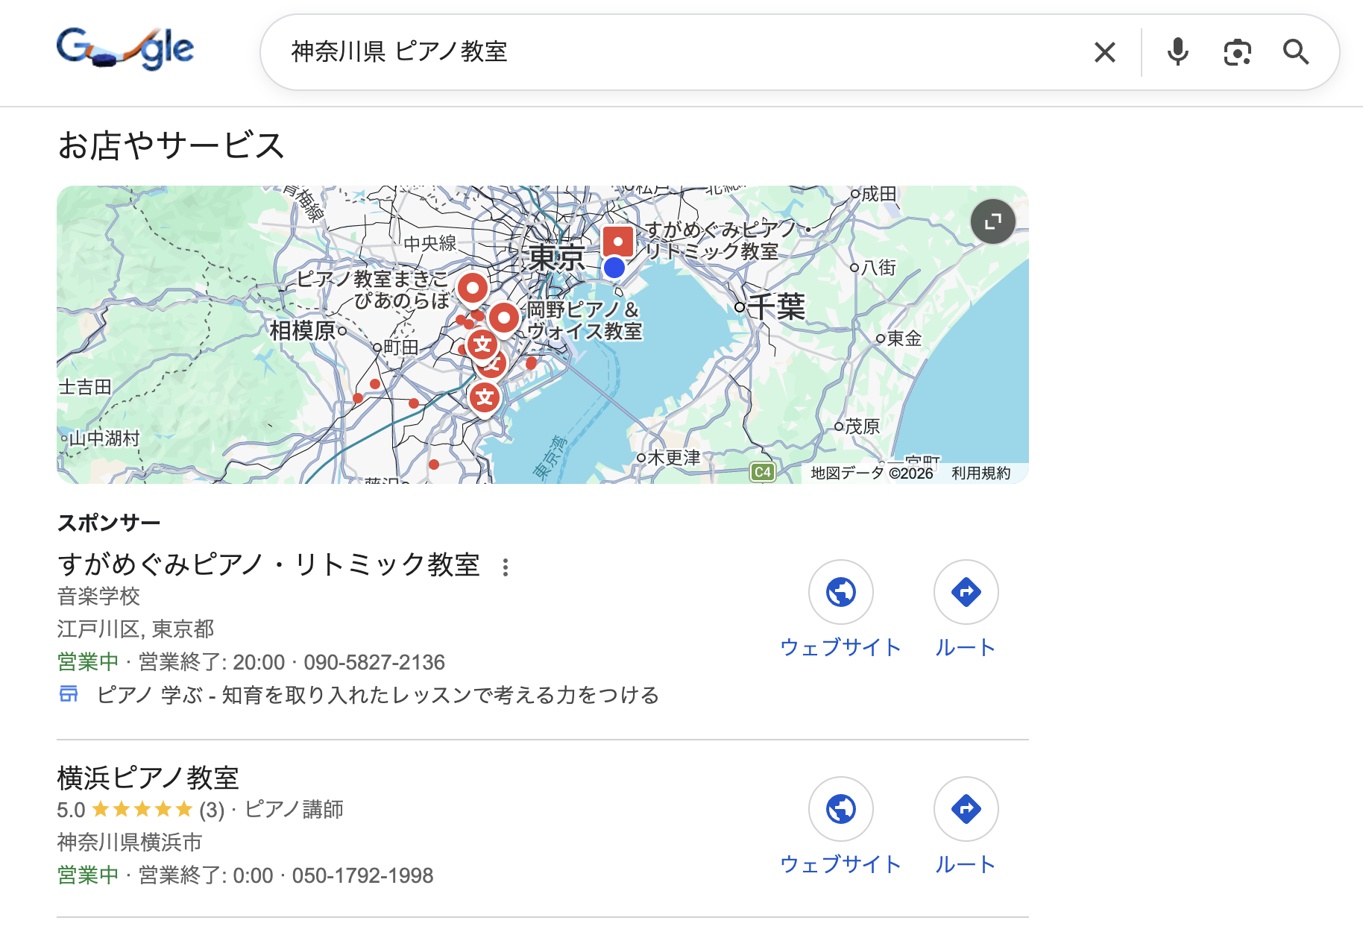The height and width of the screenshot is (935, 1363).
Task: Start voice search with microphone icon
Action: tap(1177, 52)
